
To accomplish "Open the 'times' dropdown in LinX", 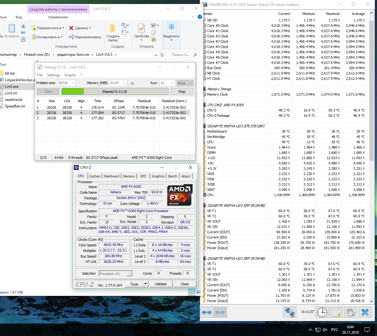I will coord(185,83).
